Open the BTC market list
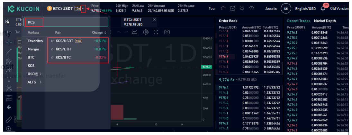The height and width of the screenshot is (135, 352). click(x=31, y=58)
